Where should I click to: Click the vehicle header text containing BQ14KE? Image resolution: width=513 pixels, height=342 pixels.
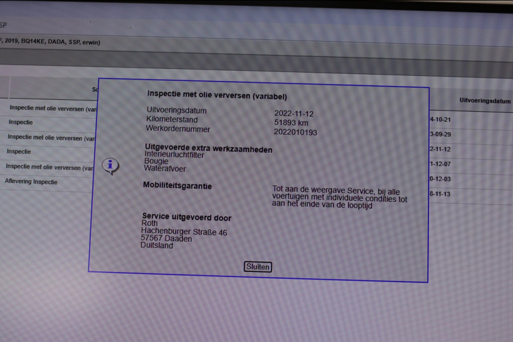(x=51, y=42)
